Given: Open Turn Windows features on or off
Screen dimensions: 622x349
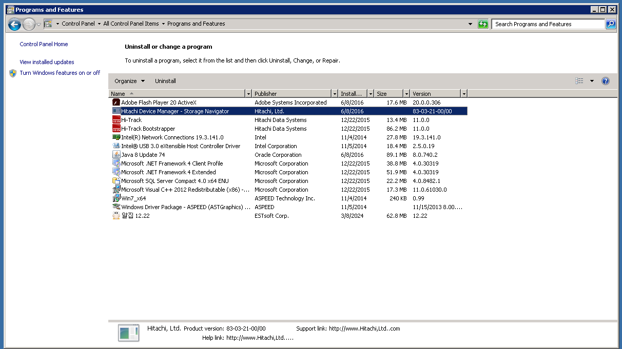Looking at the screenshot, I should tap(60, 73).
